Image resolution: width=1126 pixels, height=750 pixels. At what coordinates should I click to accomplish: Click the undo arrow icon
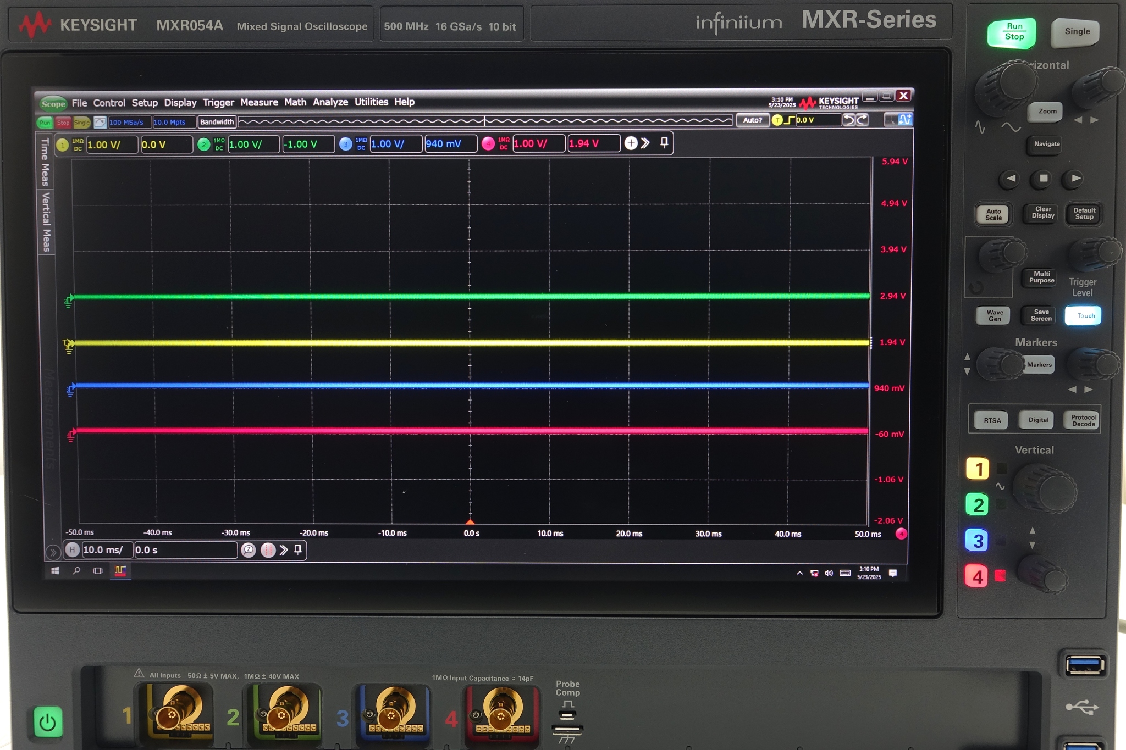849,120
